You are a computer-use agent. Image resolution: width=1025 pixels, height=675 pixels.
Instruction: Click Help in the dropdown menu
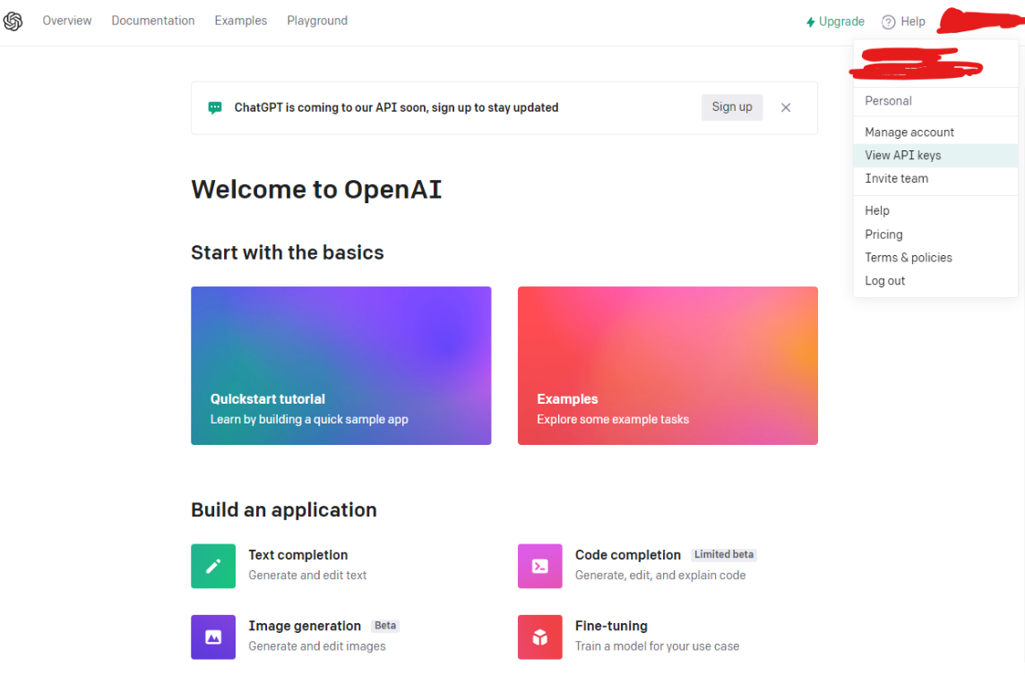(935, 210)
